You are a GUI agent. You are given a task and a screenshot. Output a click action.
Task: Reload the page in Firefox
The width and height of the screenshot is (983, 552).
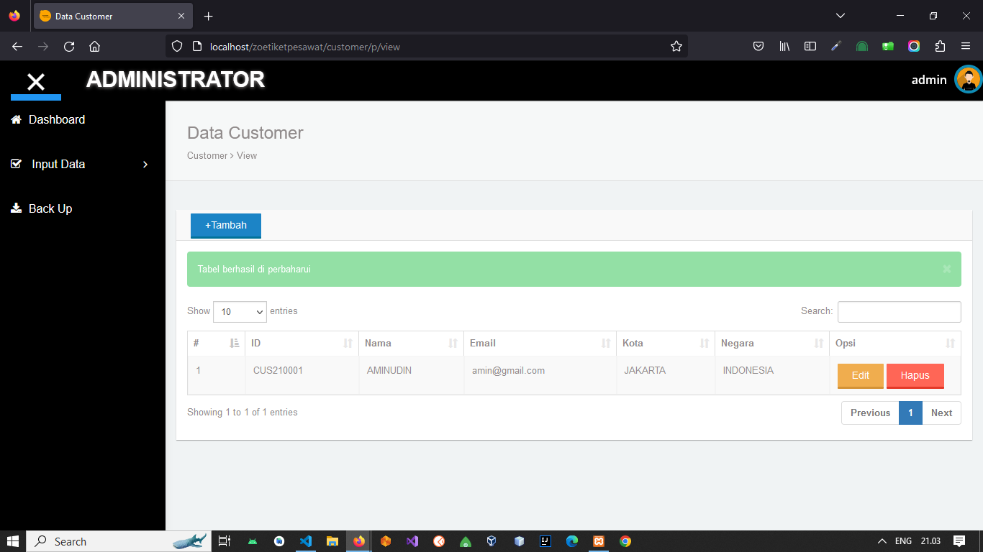[x=69, y=47]
